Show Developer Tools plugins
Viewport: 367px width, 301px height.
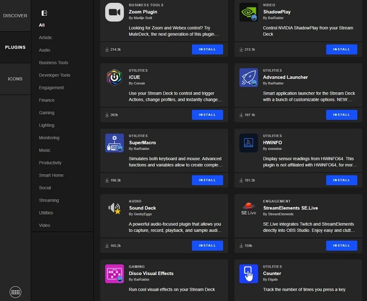(x=55, y=75)
